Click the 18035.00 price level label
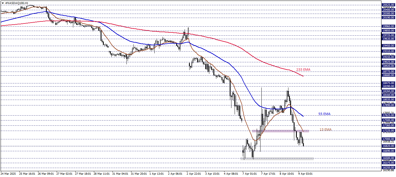The image size is (396, 177). (389, 100)
